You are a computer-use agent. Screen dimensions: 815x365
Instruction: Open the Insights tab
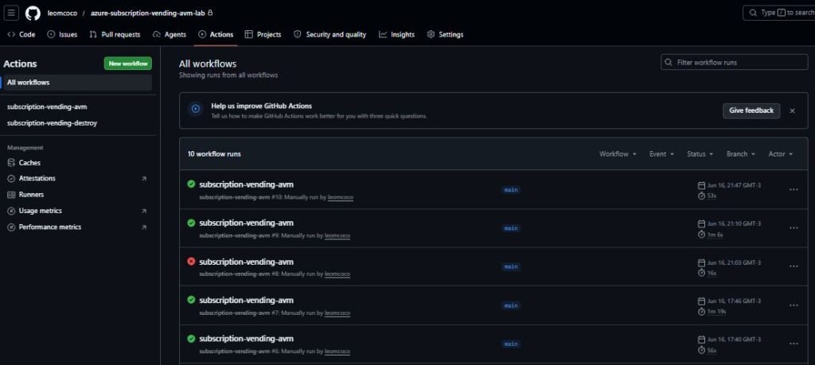(x=397, y=34)
